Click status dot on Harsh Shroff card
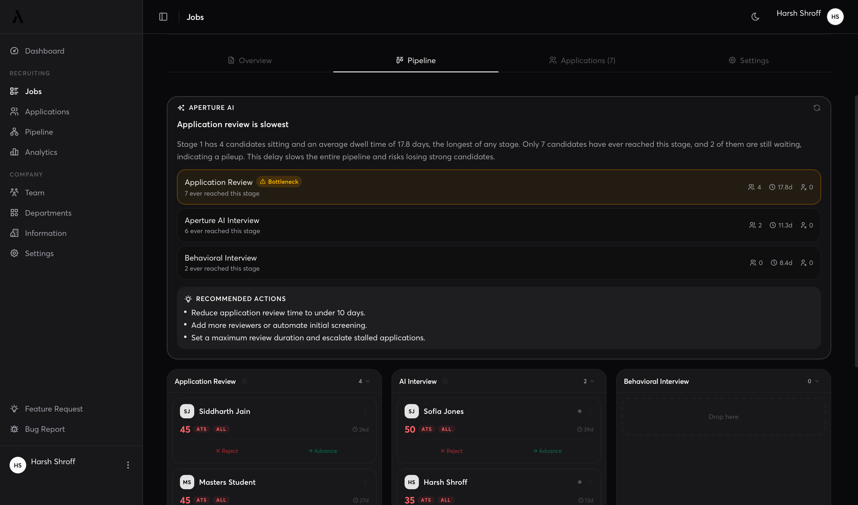The width and height of the screenshot is (858, 505). pyautogui.click(x=579, y=482)
